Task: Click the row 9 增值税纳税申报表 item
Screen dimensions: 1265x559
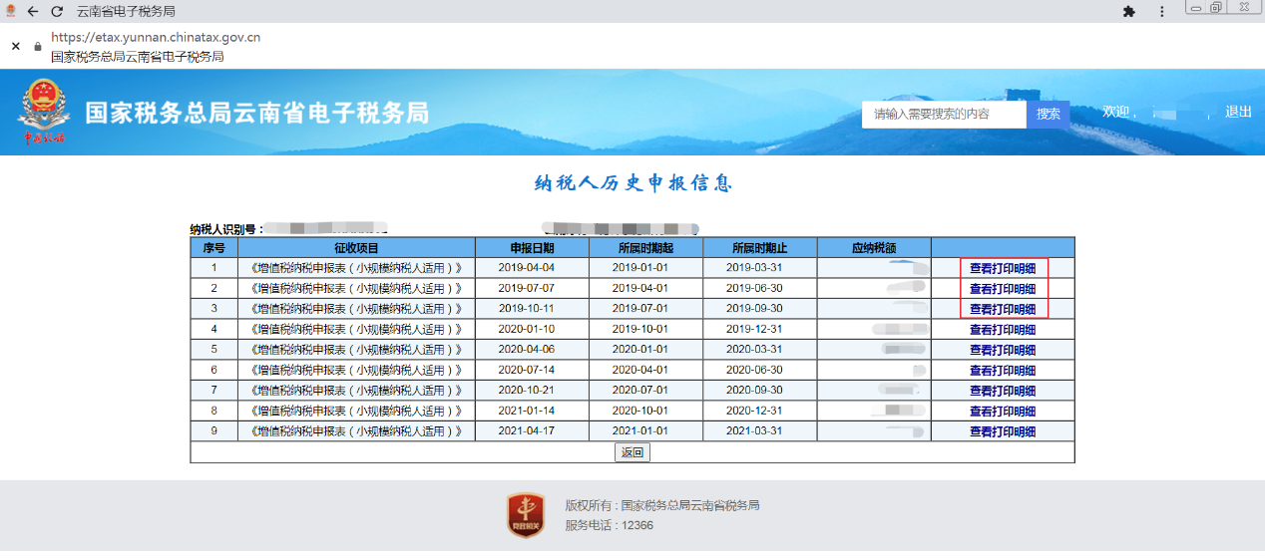Action: point(356,431)
